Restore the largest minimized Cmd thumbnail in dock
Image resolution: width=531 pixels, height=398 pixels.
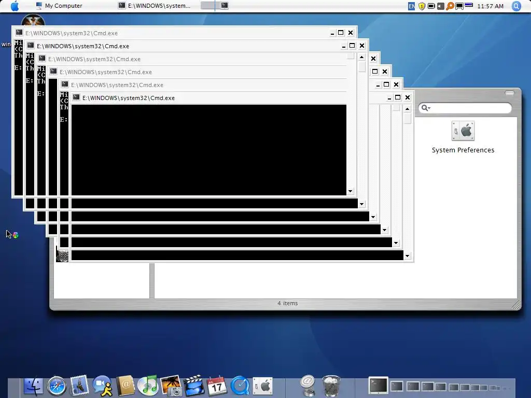click(378, 386)
